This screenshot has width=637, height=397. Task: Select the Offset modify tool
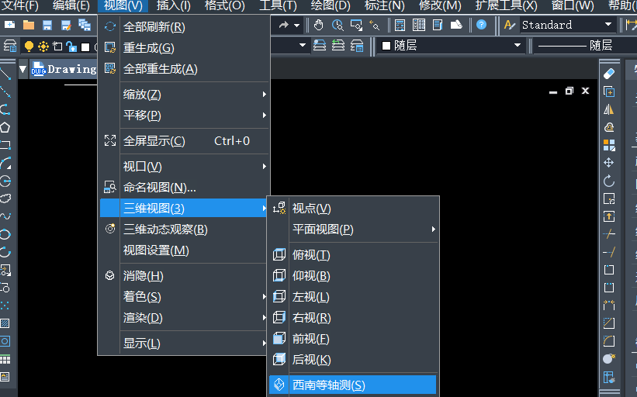point(608,127)
